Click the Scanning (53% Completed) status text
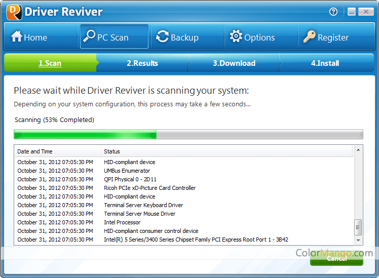The width and height of the screenshot is (379, 278). (54, 120)
